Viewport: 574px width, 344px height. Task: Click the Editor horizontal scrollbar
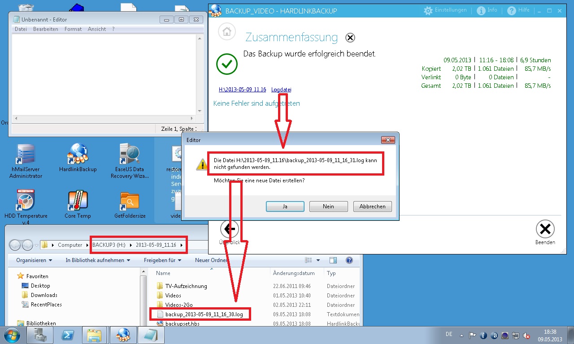tap(104, 119)
